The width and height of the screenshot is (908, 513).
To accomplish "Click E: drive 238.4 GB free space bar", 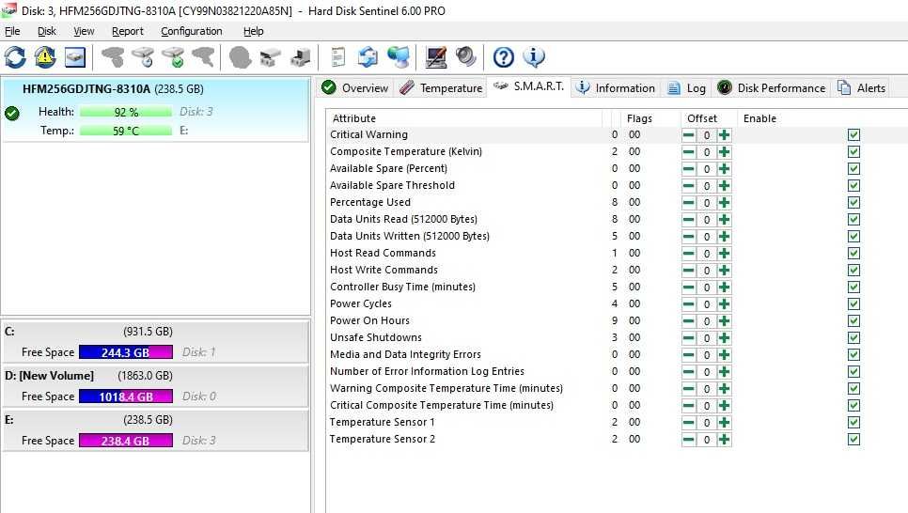I will (126, 441).
